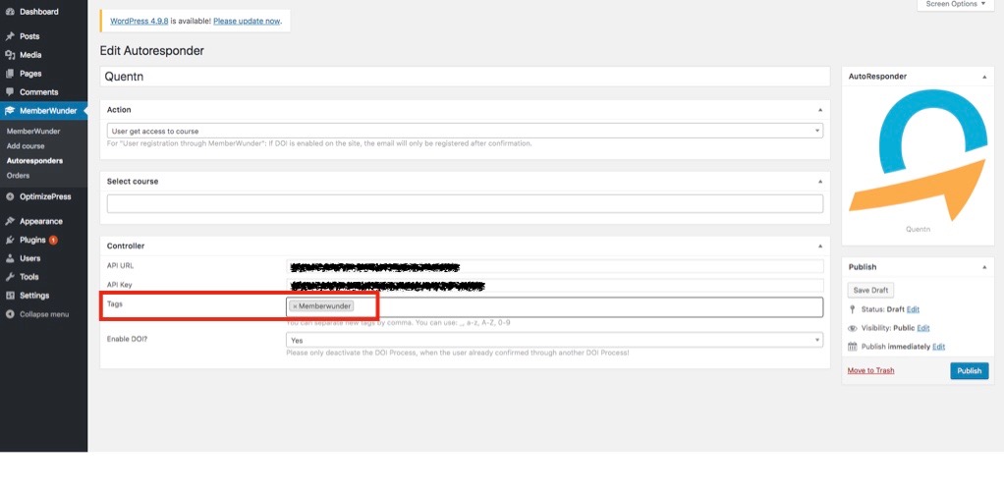Viewport: 1004px width, 493px height.
Task: Collapse the Controller panel
Action: click(819, 246)
